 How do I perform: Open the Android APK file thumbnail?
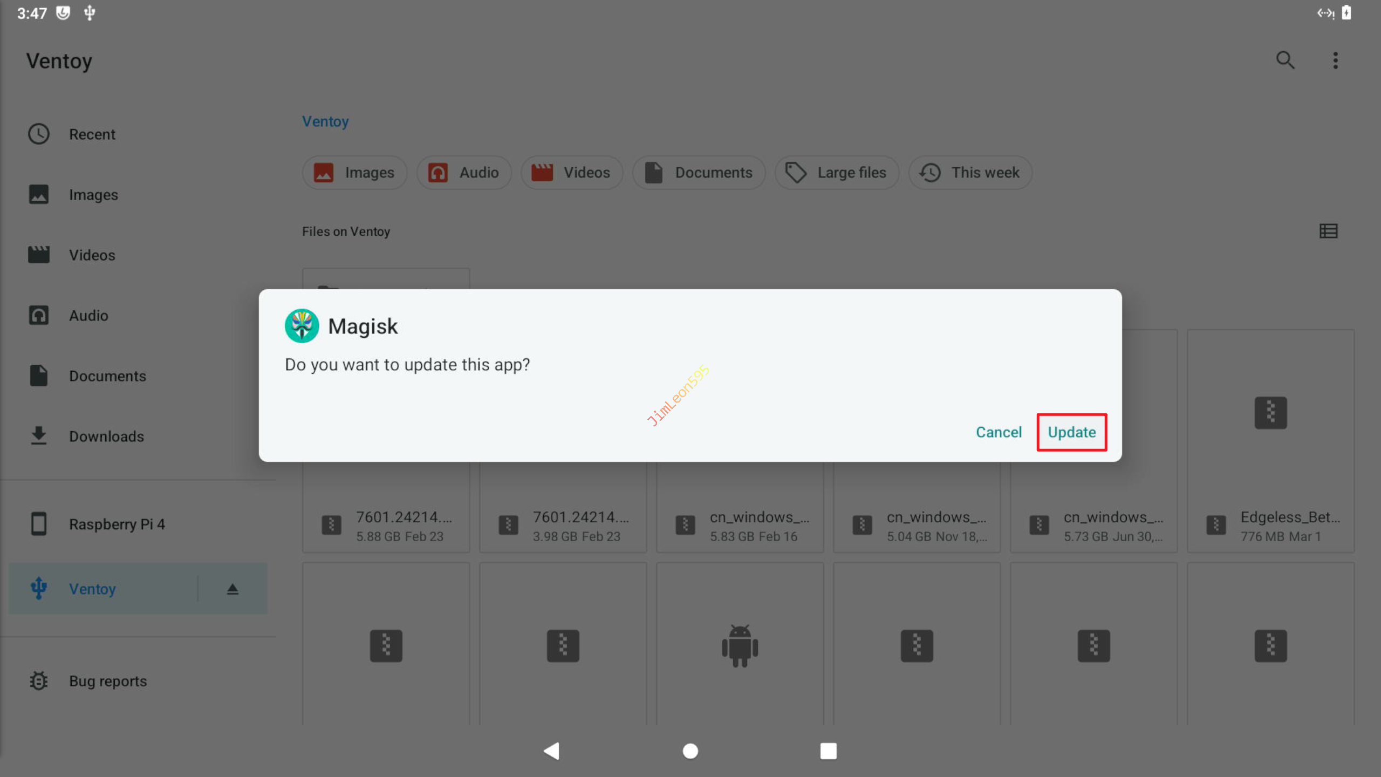click(x=740, y=645)
